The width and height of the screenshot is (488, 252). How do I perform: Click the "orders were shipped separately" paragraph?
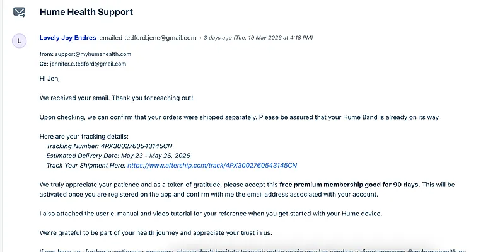pyautogui.click(x=240, y=117)
